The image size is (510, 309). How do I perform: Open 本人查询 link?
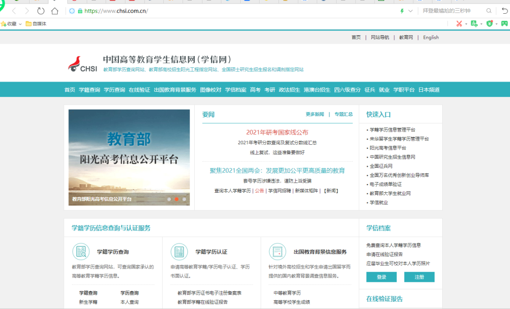[130, 302]
